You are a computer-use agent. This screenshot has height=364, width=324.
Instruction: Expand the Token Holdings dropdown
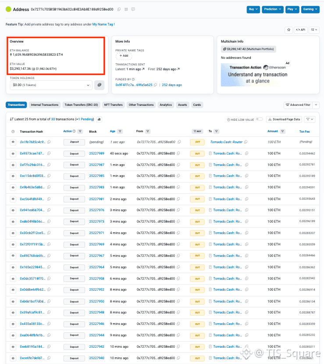51,85
